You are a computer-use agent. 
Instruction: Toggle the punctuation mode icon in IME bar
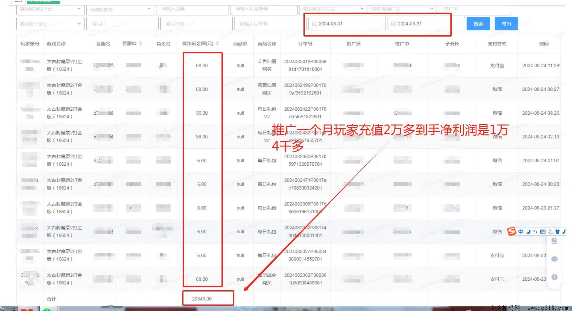coord(535,231)
